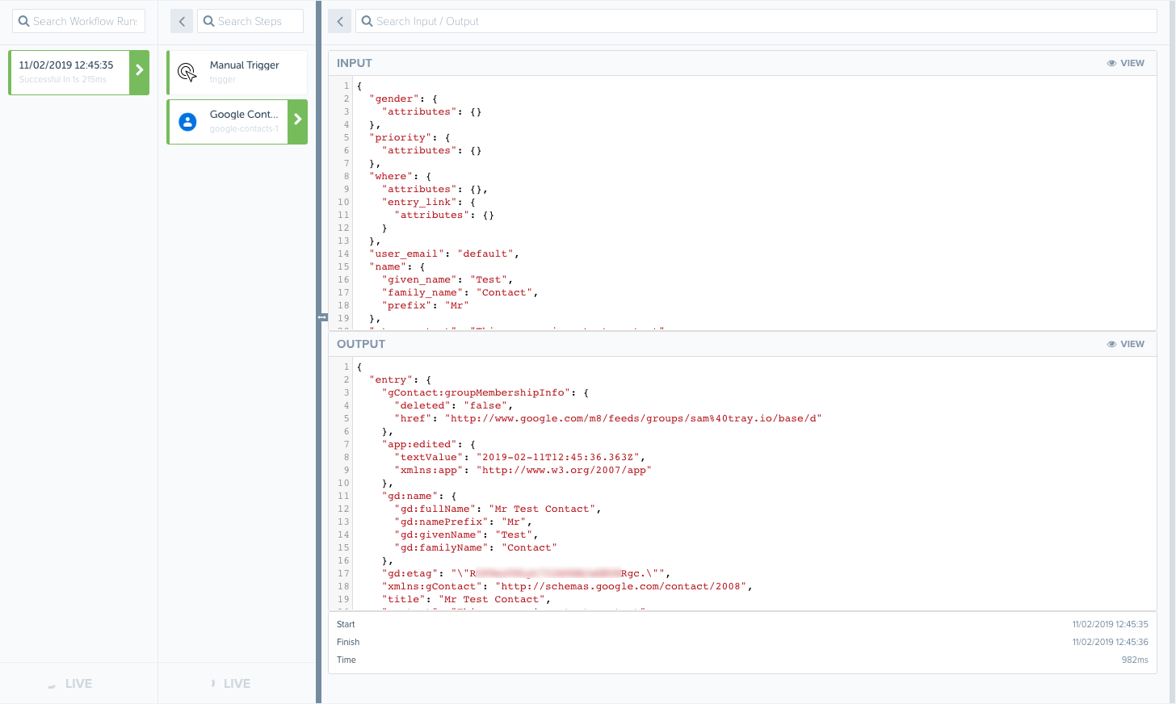This screenshot has width=1176, height=704.
Task: Expand the 11/02/2019 run green arrow
Action: 140,72
